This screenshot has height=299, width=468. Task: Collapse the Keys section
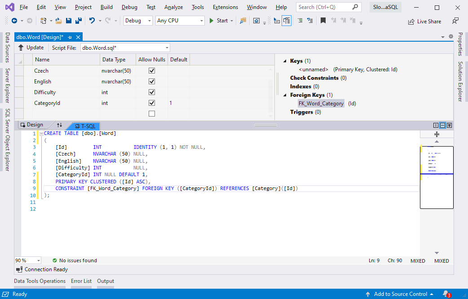click(x=285, y=61)
